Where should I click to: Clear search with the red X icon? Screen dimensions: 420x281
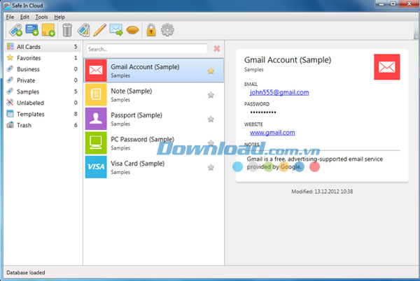[x=217, y=49]
